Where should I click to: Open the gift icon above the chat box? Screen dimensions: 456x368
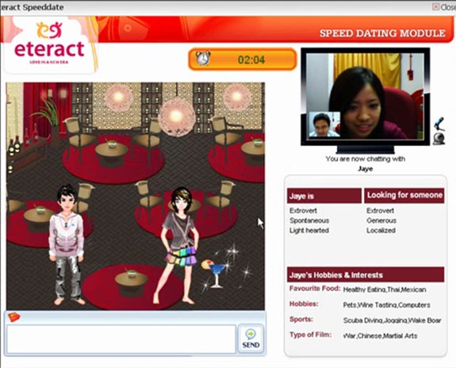[x=13, y=316]
